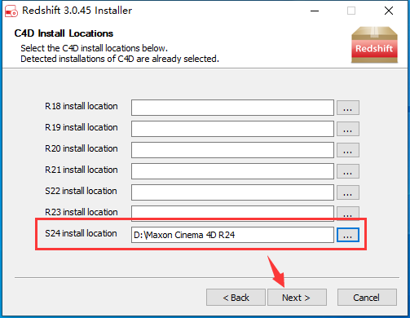The width and height of the screenshot is (410, 318).
Task: Focus the R21 install location field
Action: [232, 171]
